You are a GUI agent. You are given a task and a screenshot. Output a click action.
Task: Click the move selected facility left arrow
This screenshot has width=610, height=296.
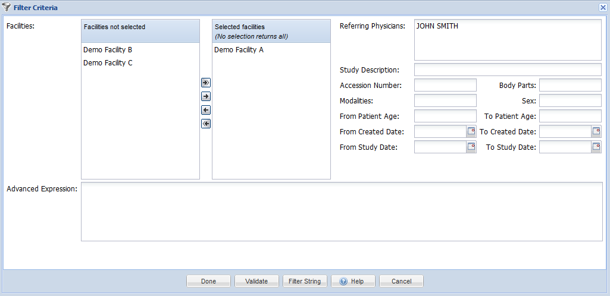pyautogui.click(x=206, y=110)
